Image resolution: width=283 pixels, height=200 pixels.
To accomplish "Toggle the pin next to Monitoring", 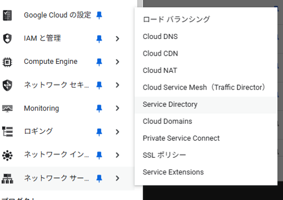I will click(x=99, y=108).
